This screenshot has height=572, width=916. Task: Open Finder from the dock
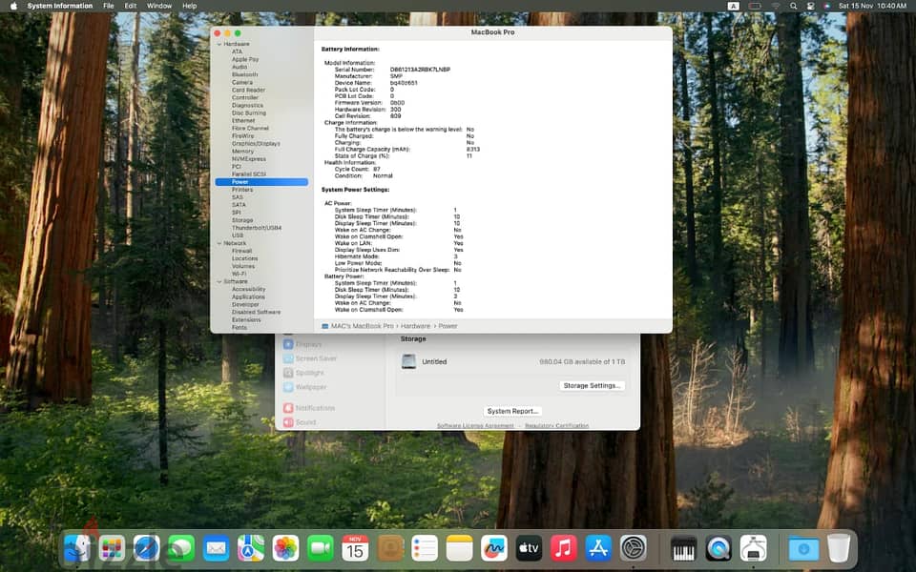click(77, 548)
